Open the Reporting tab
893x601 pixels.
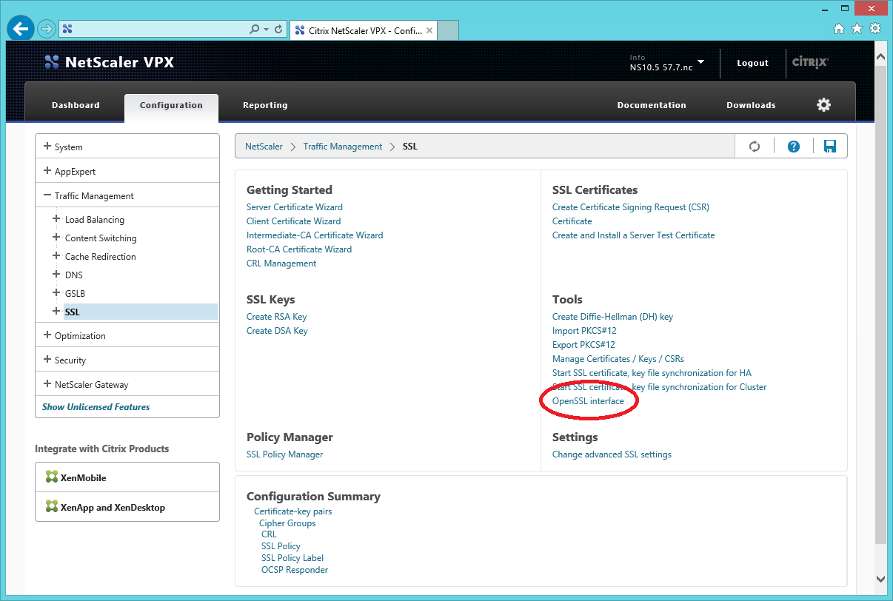tap(265, 105)
